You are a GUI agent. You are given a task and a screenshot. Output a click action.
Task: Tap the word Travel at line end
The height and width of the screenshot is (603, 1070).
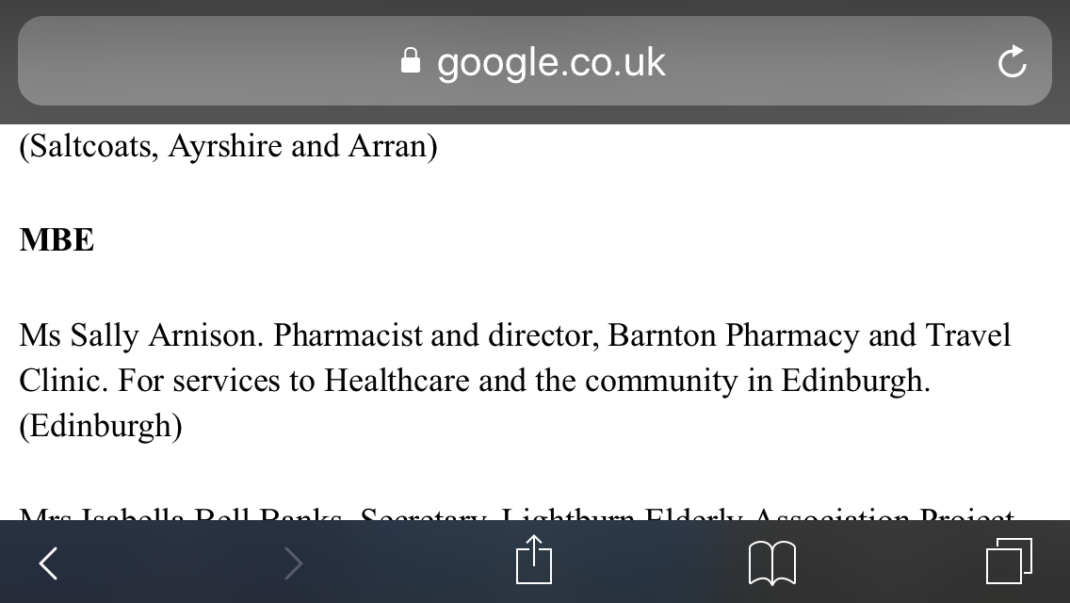click(x=968, y=335)
